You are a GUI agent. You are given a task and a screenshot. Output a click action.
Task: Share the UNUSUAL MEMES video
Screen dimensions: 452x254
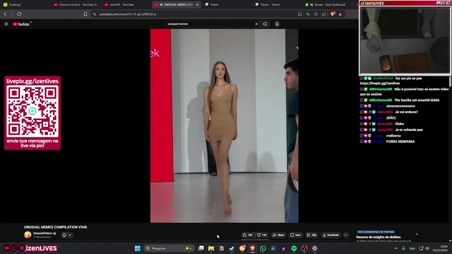click(x=278, y=235)
